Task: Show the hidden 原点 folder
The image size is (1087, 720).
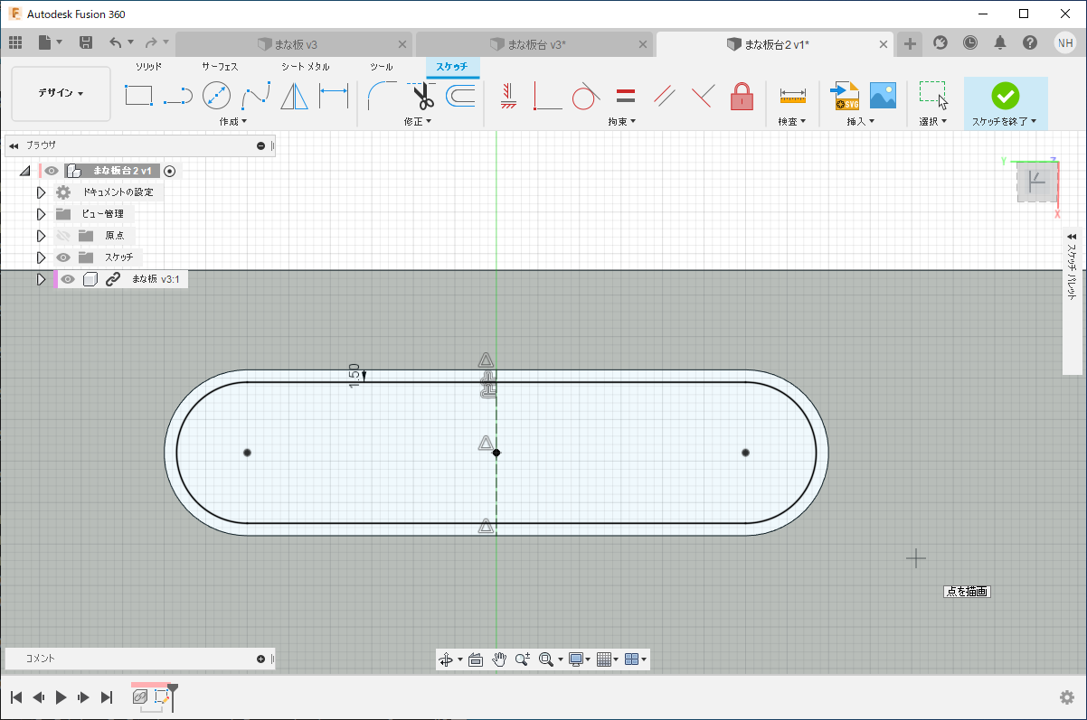Action: (63, 236)
